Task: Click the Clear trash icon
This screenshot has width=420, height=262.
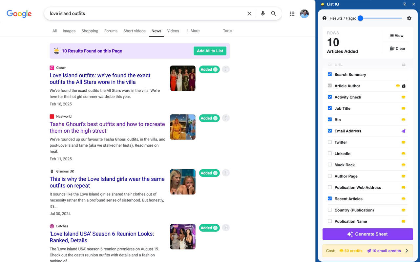Action: click(391, 48)
